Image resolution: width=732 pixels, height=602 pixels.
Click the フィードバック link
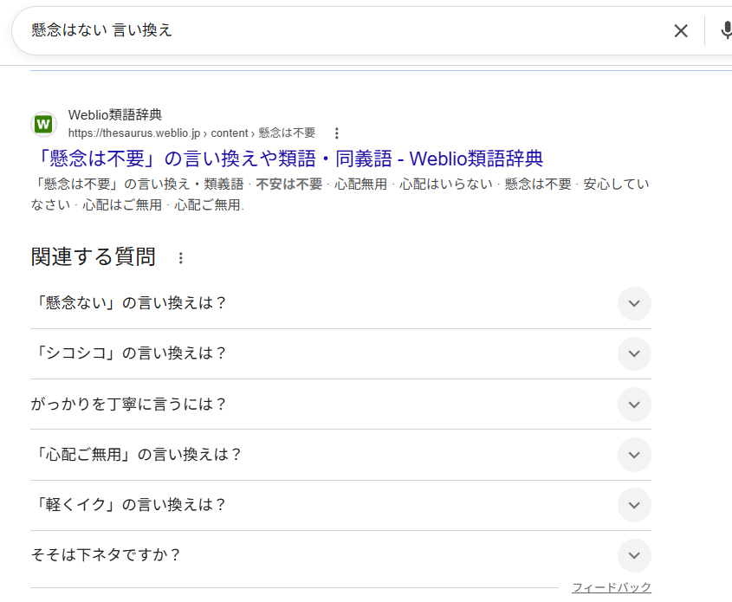tap(611, 587)
